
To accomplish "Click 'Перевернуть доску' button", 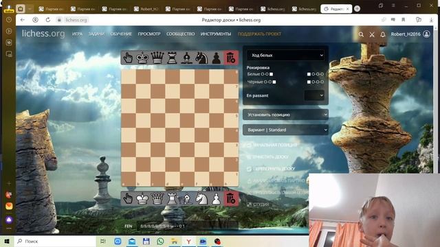I will coord(271,169).
